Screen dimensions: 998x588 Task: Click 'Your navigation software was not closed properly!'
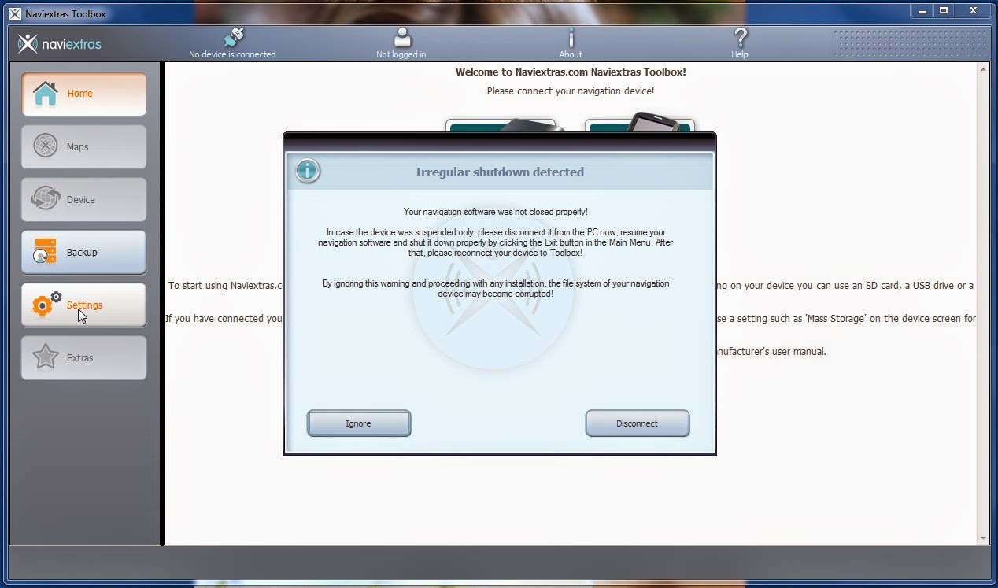496,212
